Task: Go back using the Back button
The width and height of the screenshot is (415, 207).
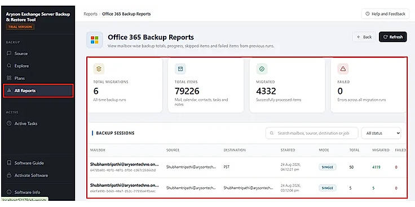Action: click(364, 37)
